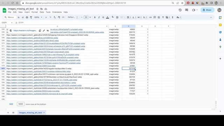
Task: Get add-ons with the side panel plus icon
Action: (220, 58)
